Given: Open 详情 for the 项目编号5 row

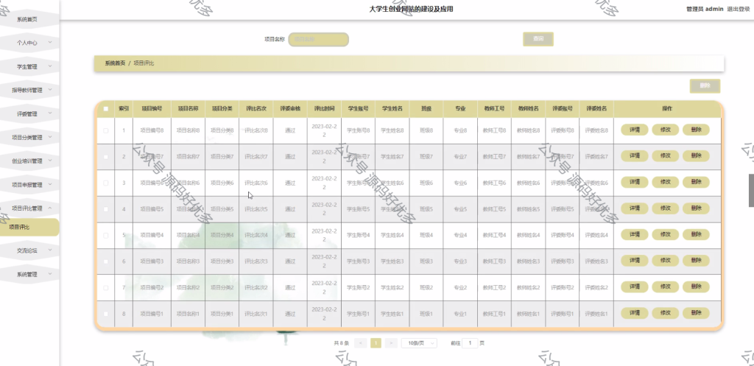Looking at the screenshot, I should click(635, 208).
